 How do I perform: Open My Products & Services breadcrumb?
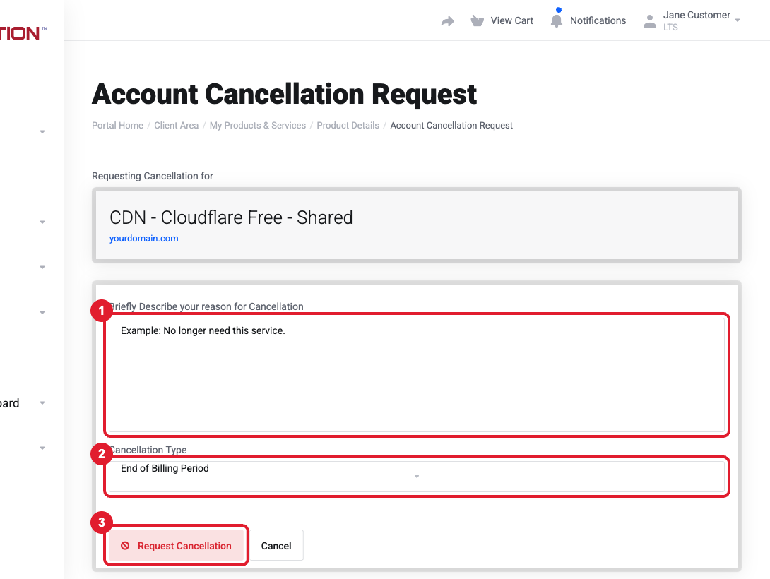coord(257,125)
